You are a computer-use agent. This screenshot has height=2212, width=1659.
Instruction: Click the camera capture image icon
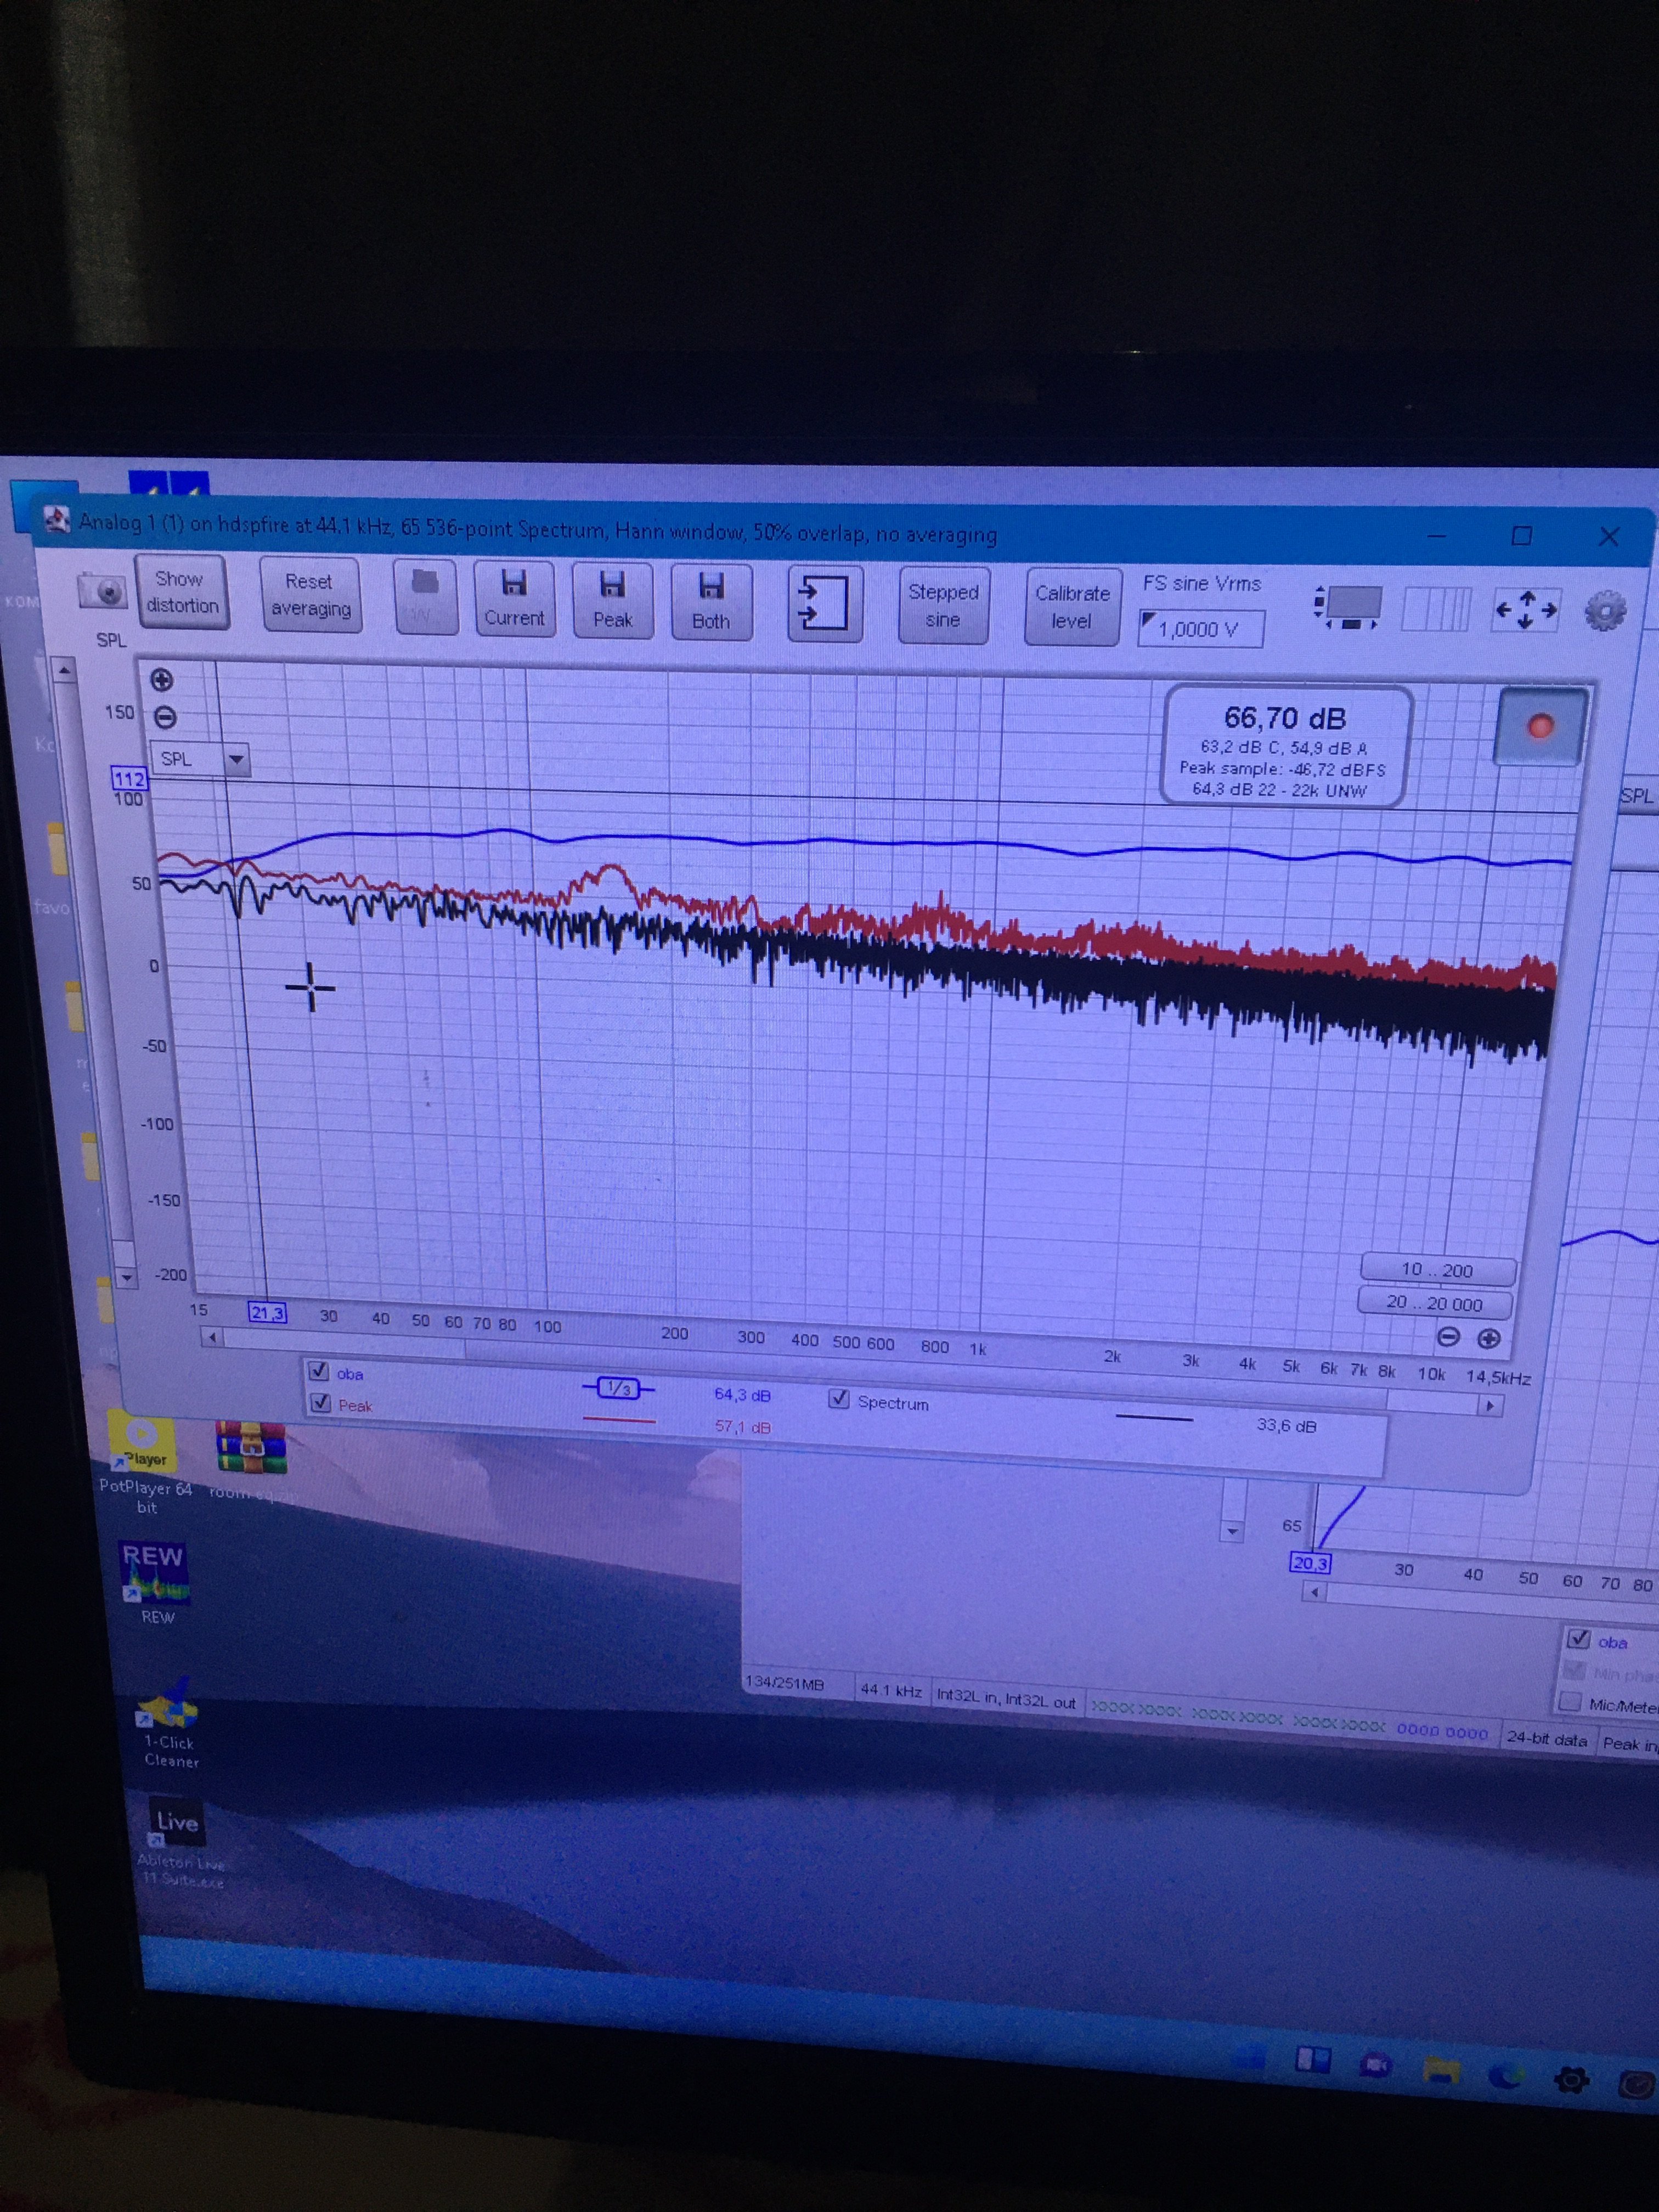click(x=102, y=591)
